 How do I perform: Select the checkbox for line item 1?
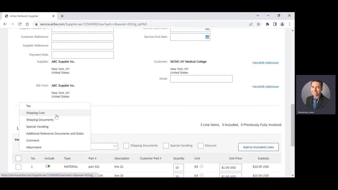coord(18,167)
